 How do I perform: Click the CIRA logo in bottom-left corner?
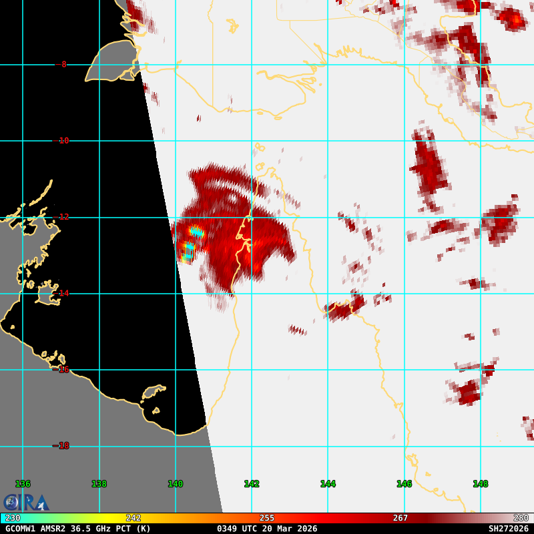(x=25, y=502)
